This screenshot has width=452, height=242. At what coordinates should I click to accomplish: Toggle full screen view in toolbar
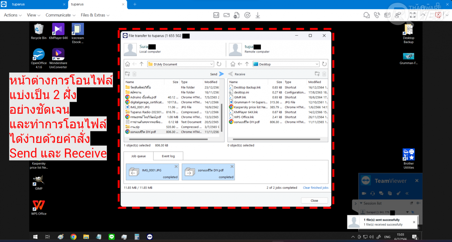pyautogui.click(x=413, y=15)
